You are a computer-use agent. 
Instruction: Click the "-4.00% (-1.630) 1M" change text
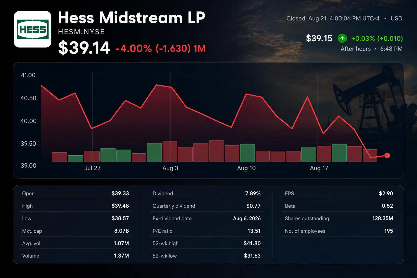[x=160, y=49]
